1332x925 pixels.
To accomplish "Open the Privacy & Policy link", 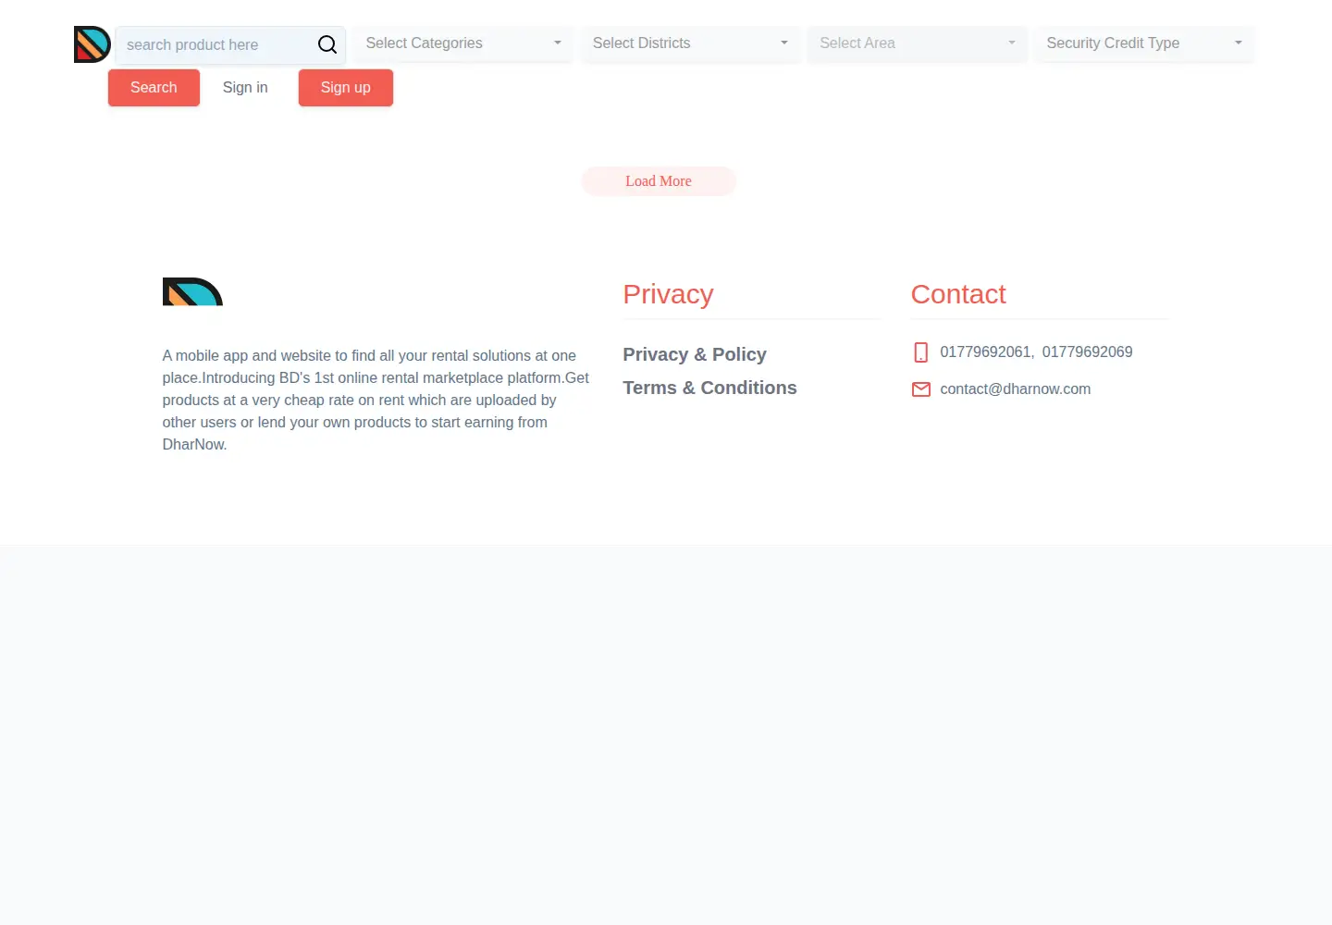I will [695, 354].
